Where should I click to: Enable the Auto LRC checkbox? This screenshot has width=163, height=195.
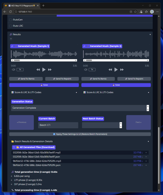[x=11, y=26]
